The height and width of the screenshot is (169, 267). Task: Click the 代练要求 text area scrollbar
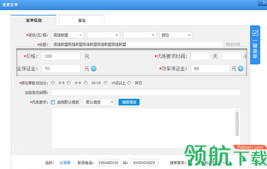pos(237,124)
